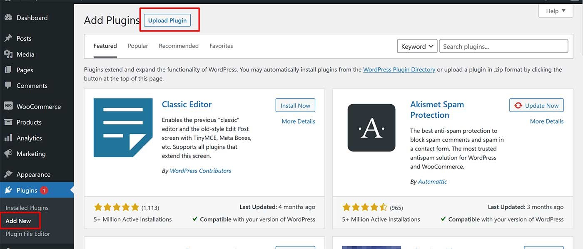Click the Classic Editor plugin thumbnail
The height and width of the screenshot is (249, 583).
coord(123,128)
